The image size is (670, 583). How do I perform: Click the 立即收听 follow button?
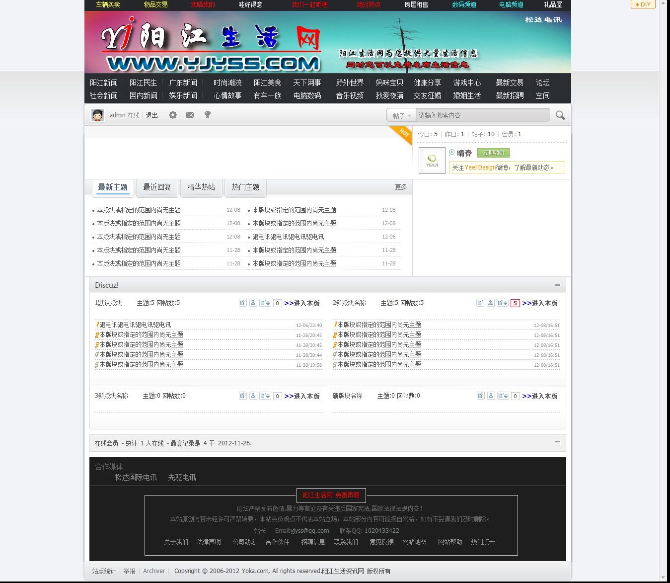pos(493,153)
